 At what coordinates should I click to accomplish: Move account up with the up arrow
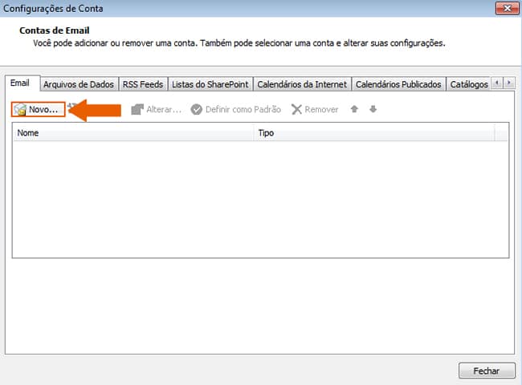click(354, 109)
